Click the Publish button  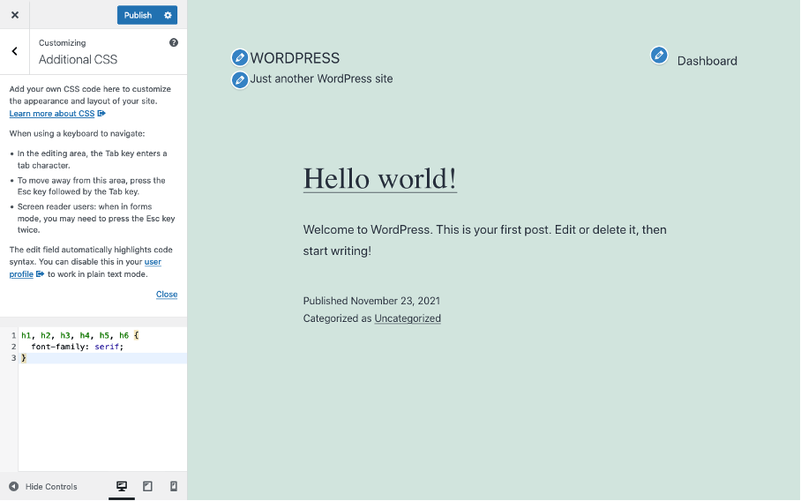pyautogui.click(x=138, y=15)
